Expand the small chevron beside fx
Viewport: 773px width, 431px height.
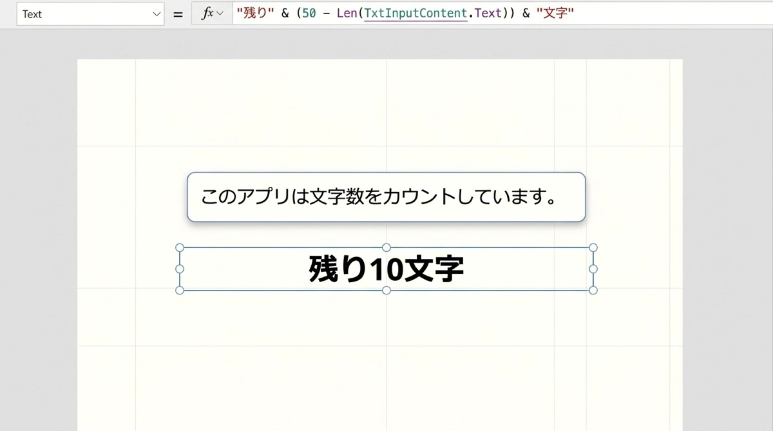pos(220,14)
